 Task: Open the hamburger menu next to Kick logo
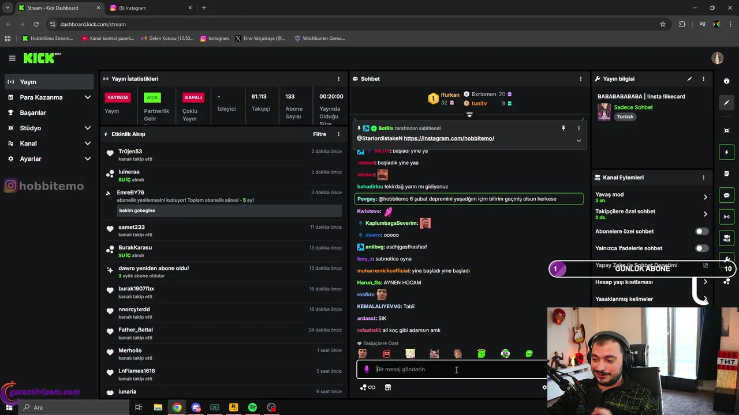point(12,58)
